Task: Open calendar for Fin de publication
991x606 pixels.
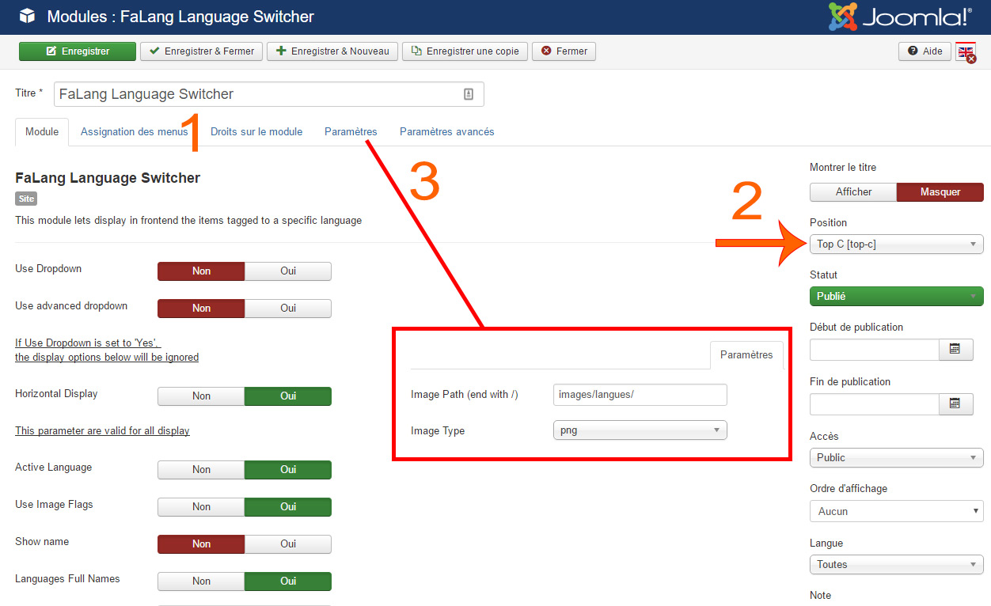Action: (x=955, y=403)
